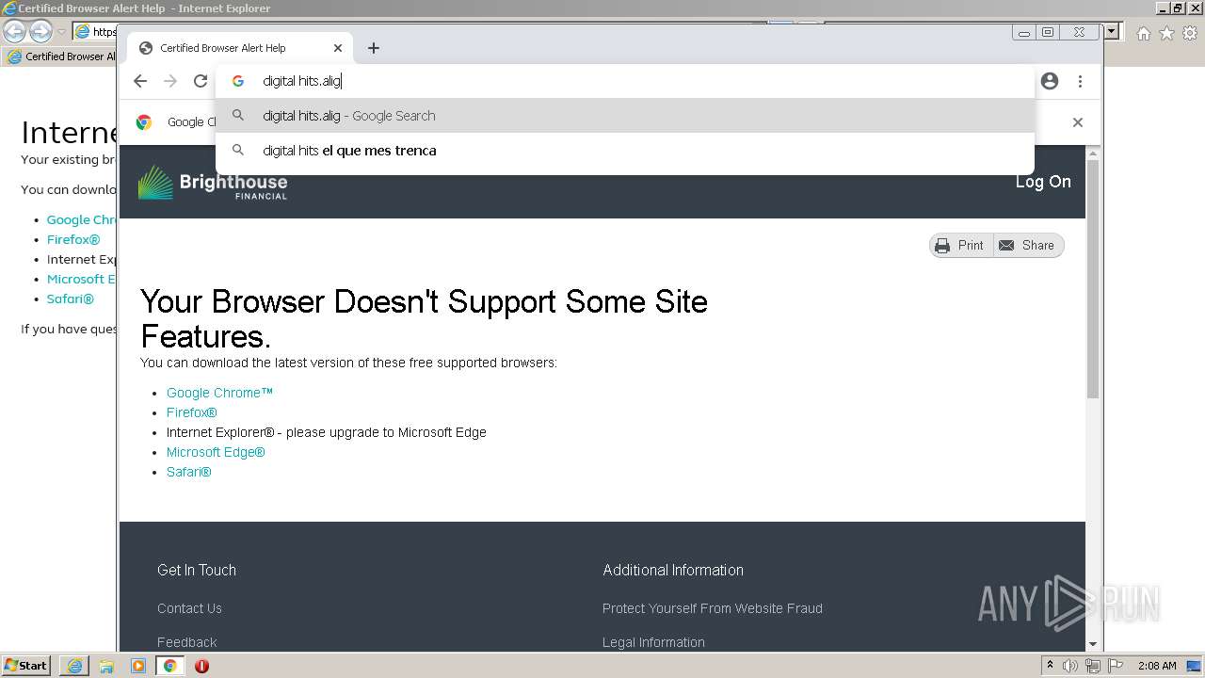Open Google Chrome™ download link
The width and height of the screenshot is (1205, 678).
tap(219, 393)
